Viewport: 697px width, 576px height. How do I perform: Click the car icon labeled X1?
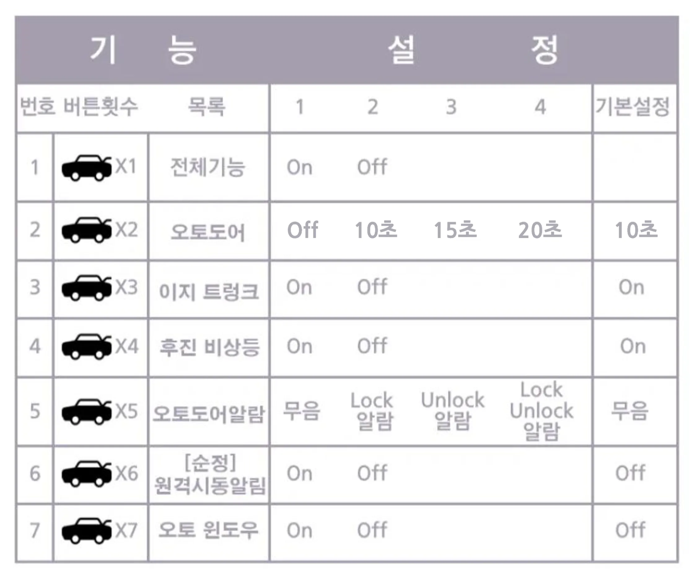[86, 168]
